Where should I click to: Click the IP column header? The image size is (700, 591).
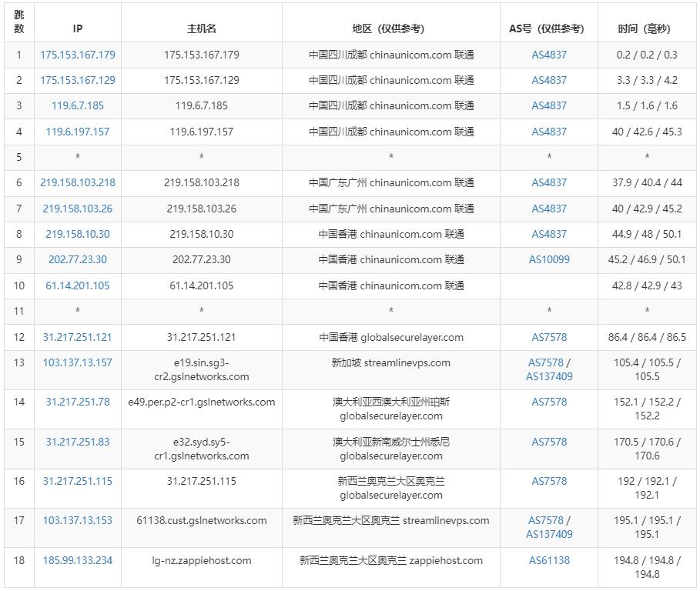78,28
